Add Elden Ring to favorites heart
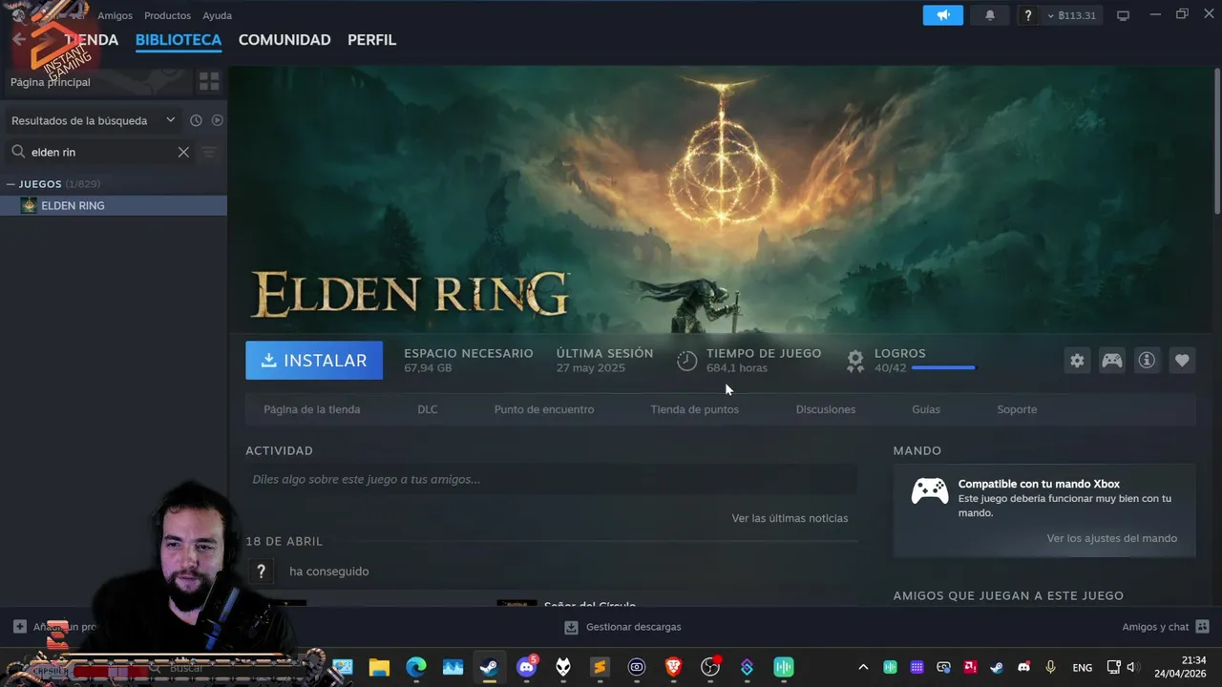This screenshot has width=1222, height=687. coord(1182,361)
